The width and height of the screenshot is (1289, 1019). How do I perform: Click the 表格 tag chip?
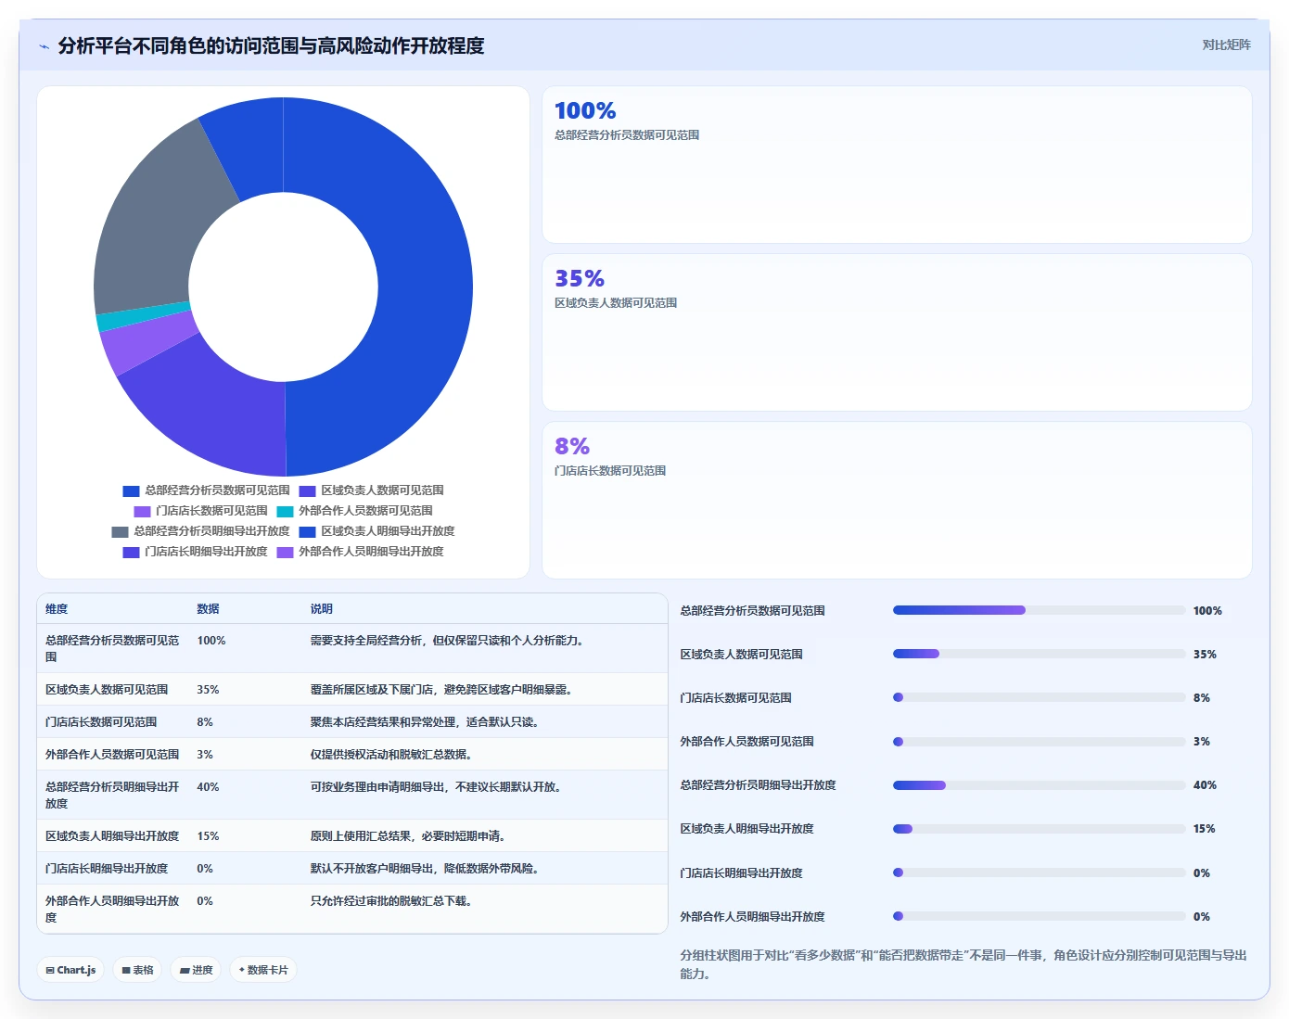coord(137,970)
